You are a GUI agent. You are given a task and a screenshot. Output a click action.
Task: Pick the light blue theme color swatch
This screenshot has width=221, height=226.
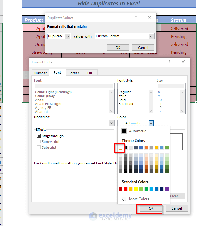162,148
